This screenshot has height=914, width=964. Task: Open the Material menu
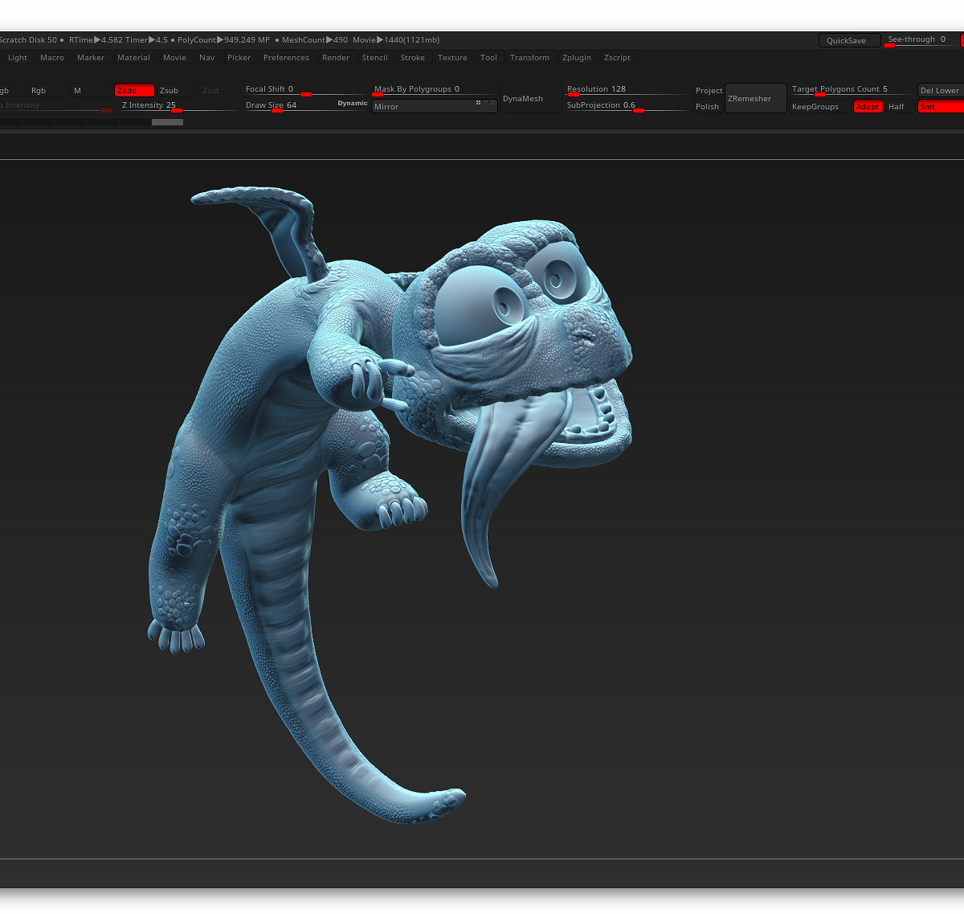(133, 58)
